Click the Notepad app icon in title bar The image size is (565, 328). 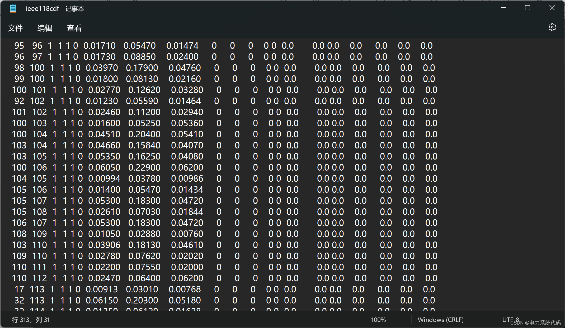tap(13, 8)
